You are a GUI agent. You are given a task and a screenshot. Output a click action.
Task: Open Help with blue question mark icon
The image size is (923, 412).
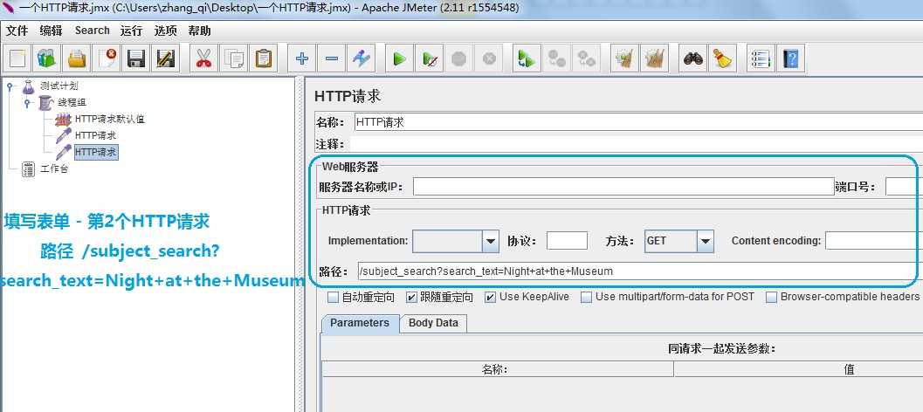click(790, 58)
